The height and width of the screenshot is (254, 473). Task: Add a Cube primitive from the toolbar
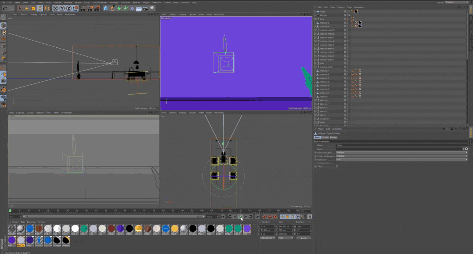point(106,8)
